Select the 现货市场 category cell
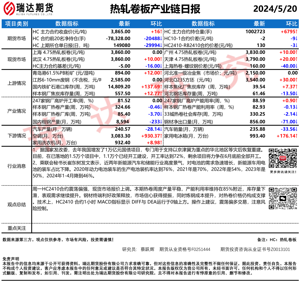This screenshot has height=282, width=300. pos(17,59)
